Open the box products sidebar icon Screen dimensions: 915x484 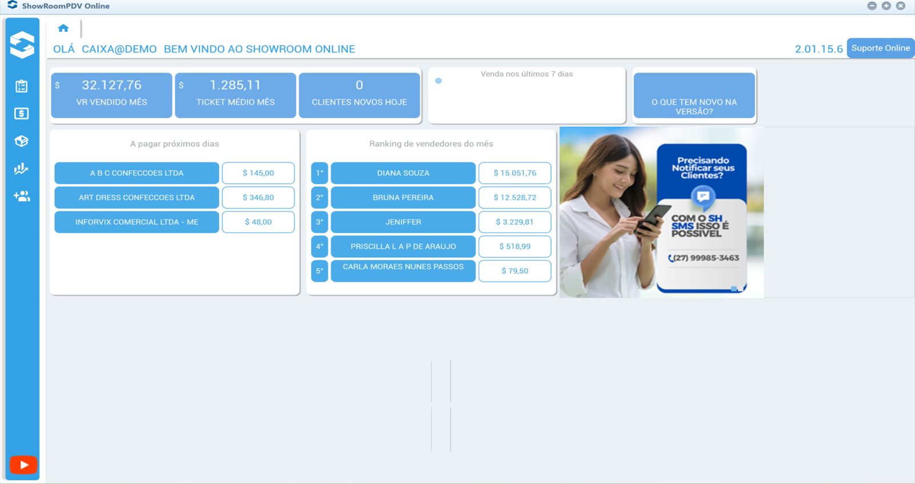22,141
